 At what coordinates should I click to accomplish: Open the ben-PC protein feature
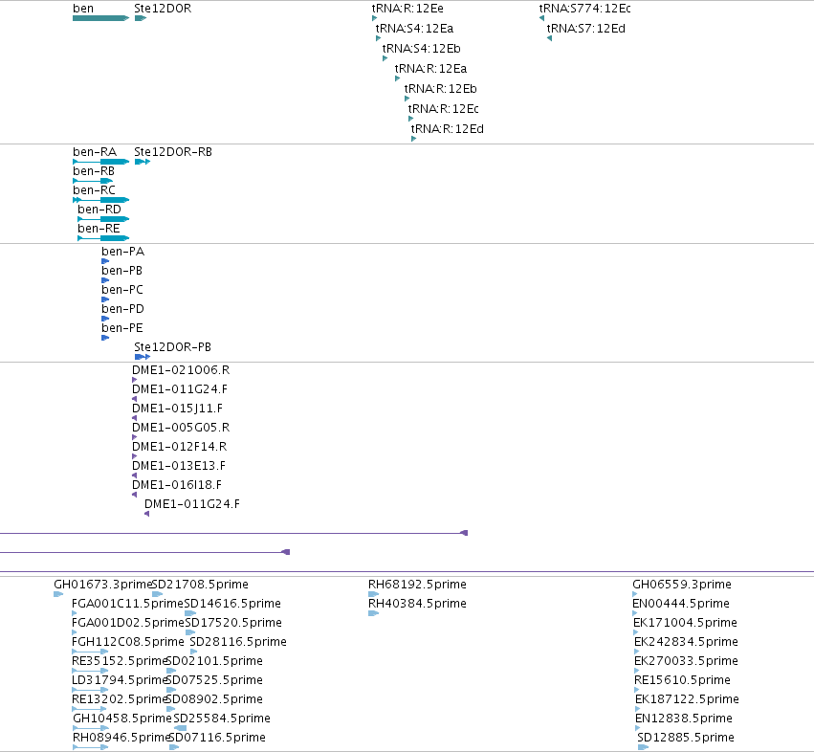105,299
